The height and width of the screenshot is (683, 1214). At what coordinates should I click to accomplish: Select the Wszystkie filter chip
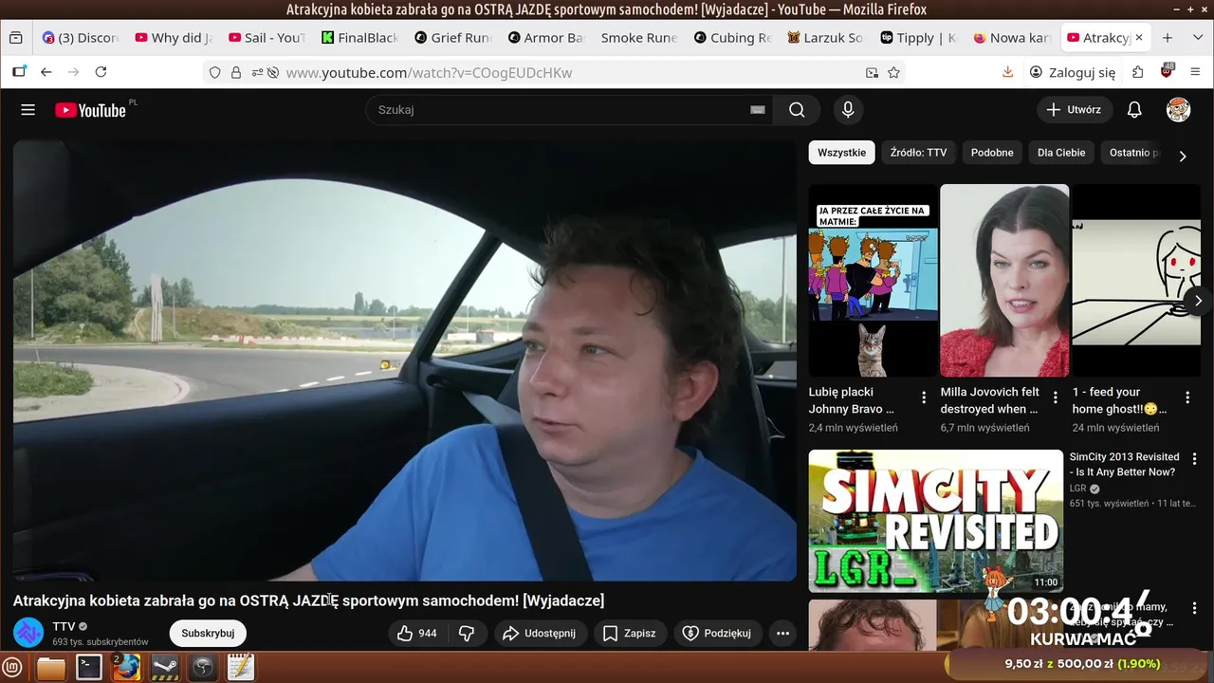tap(841, 153)
